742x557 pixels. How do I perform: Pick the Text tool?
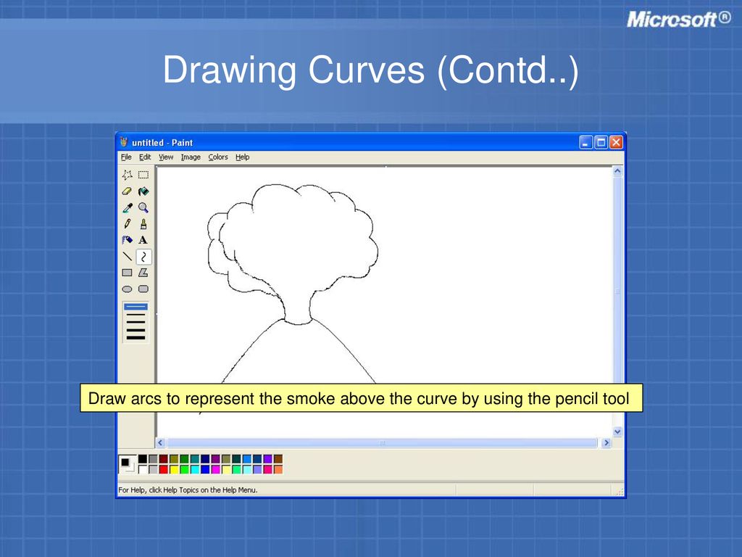click(143, 240)
